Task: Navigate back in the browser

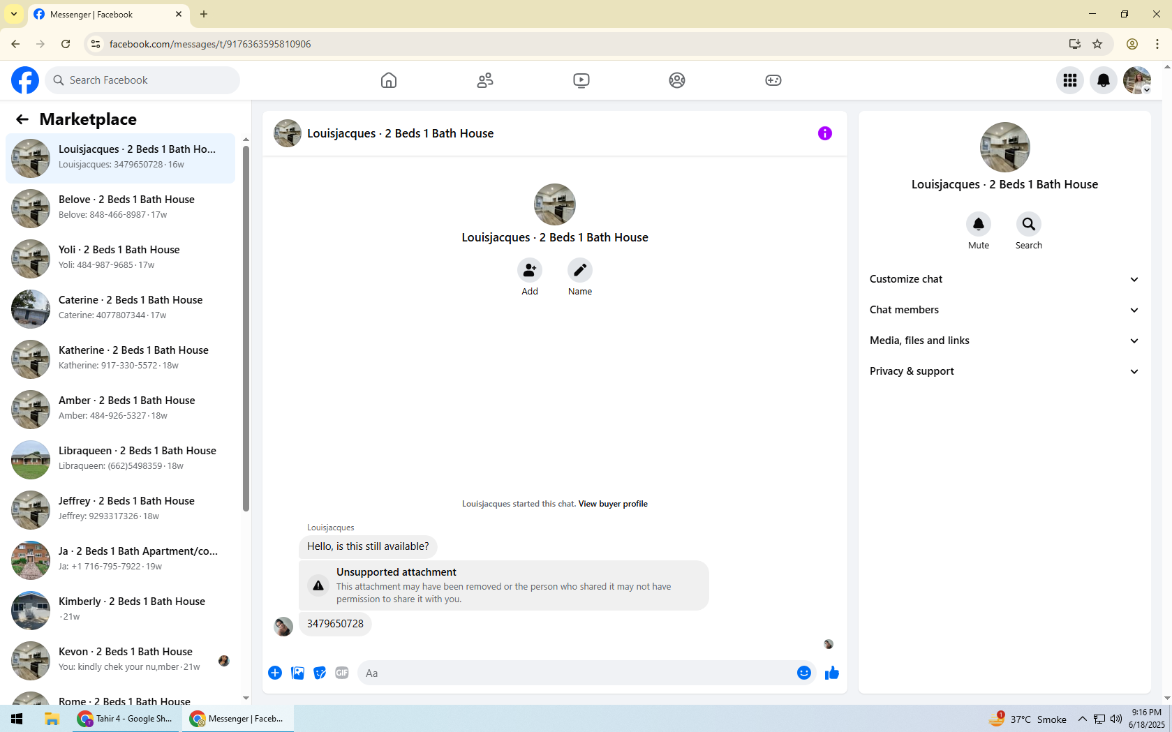Action: point(15,44)
